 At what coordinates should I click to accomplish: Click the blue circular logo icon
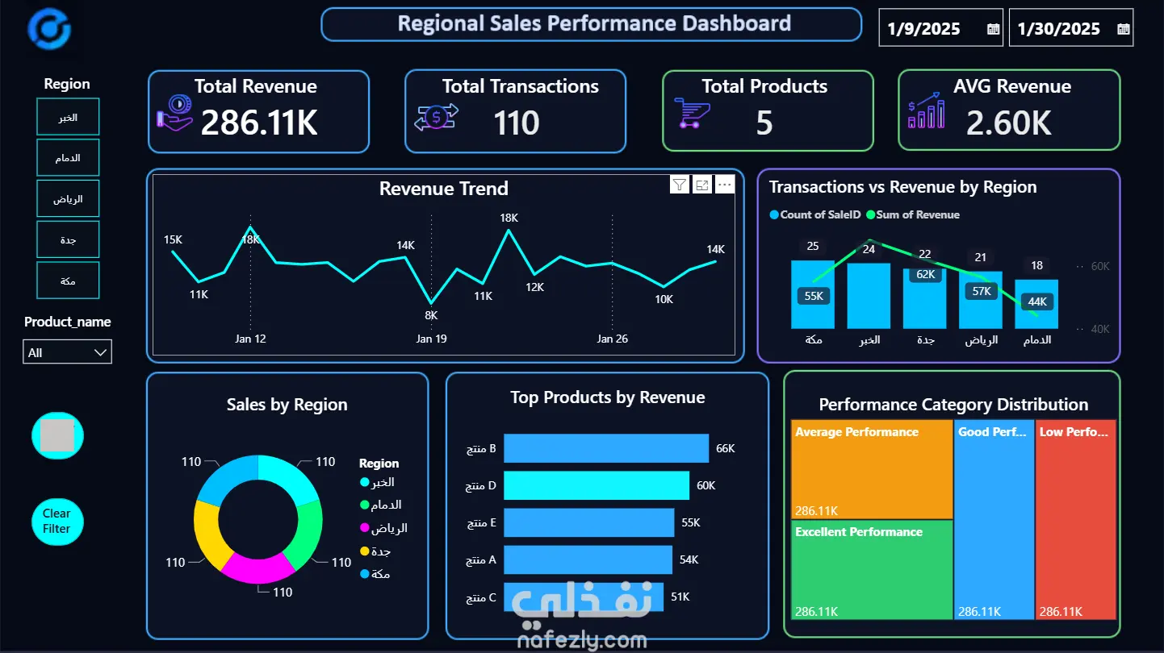pos(49,28)
